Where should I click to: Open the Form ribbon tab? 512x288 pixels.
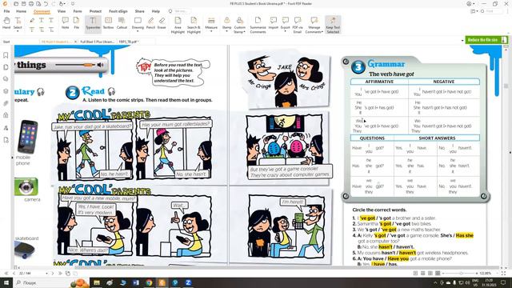click(x=78, y=11)
